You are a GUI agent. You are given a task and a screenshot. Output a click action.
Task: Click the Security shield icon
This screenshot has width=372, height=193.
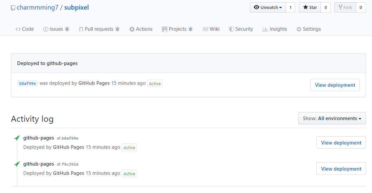tap(232, 29)
